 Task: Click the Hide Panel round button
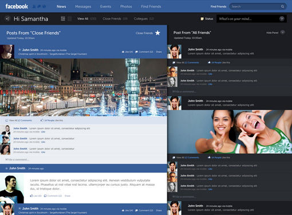pyautogui.click(x=283, y=33)
